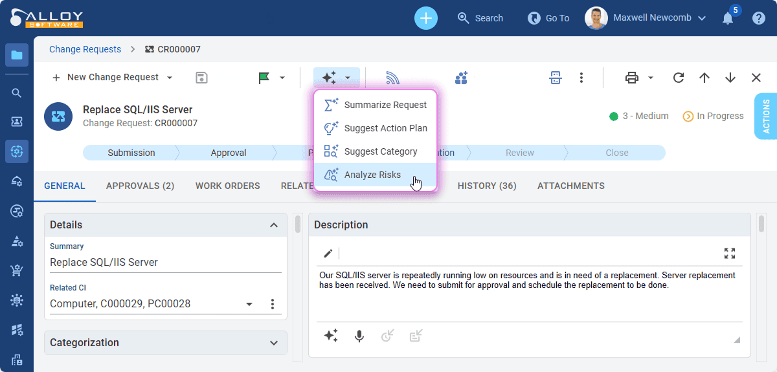Viewport: 777px width, 372px height.
Task: Click the Change Requests breadcrumb link
Action: click(x=85, y=49)
